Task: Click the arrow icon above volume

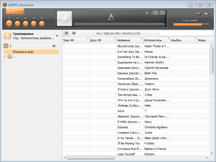Action: click(x=198, y=14)
